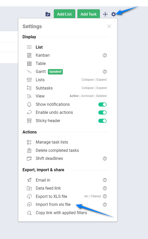Close the Settings panel
148x239 pixels.
109,26
